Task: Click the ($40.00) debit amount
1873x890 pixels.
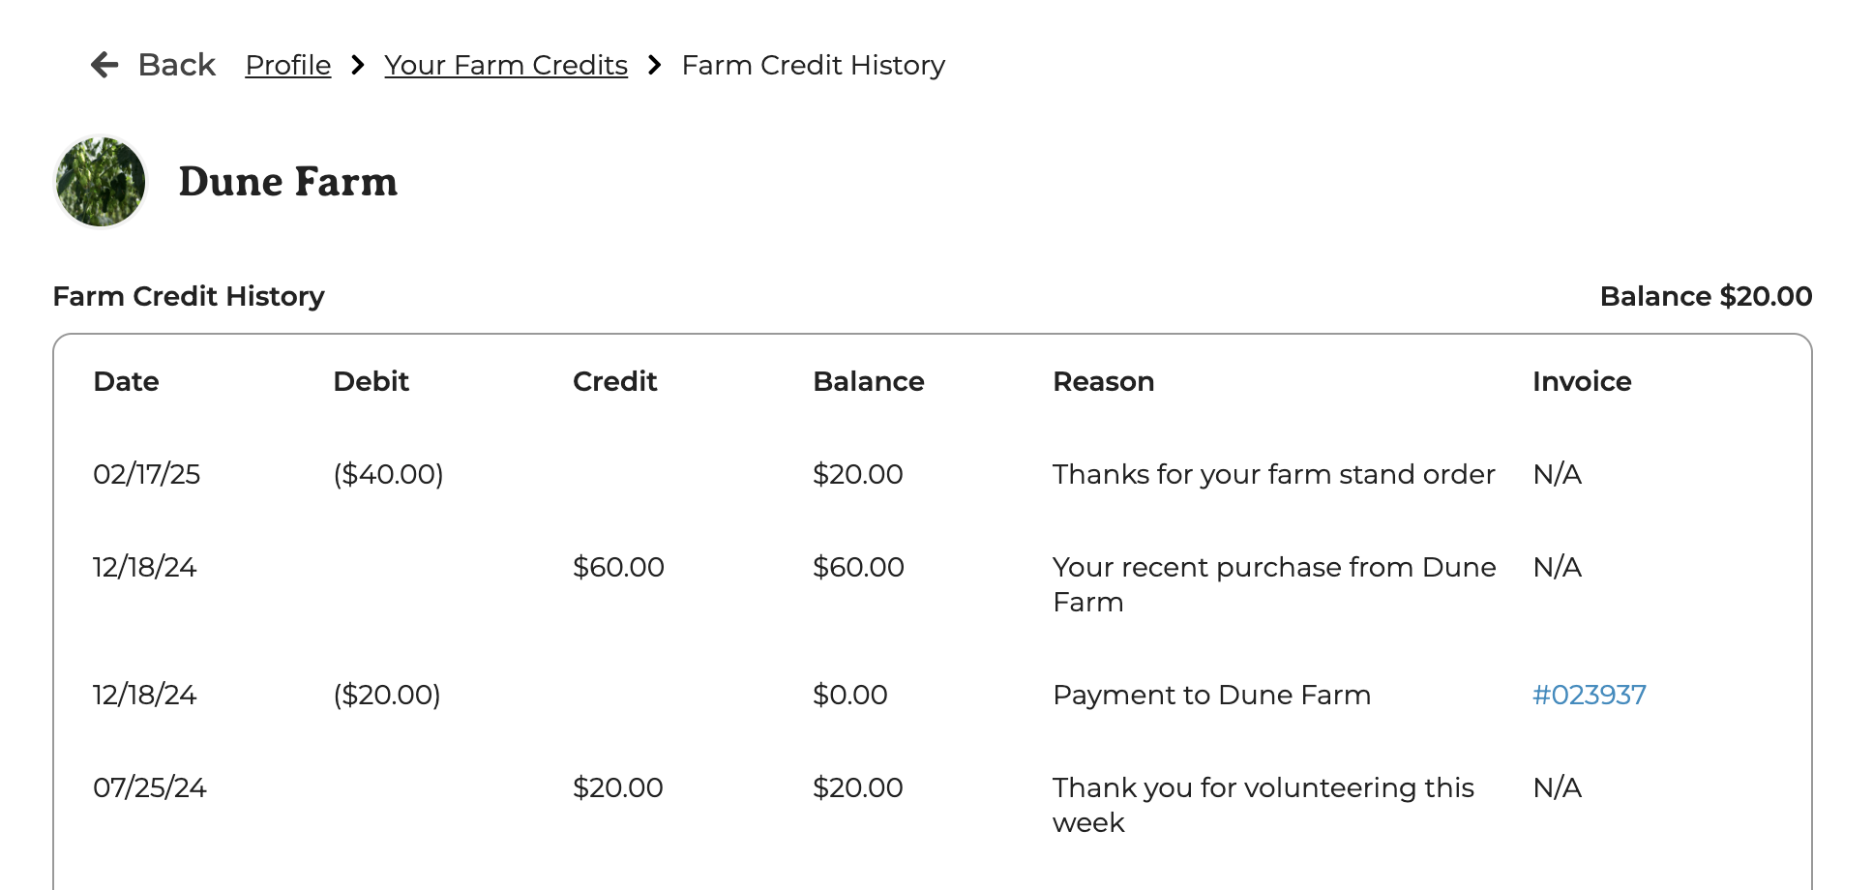Action: click(388, 474)
